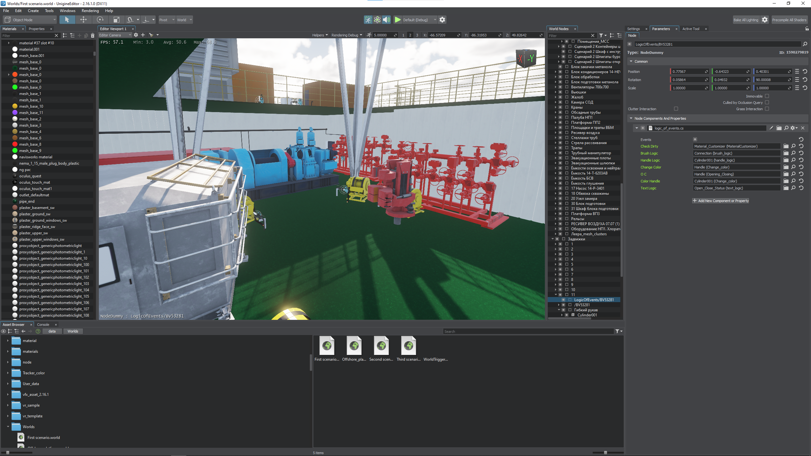Select the Rotate manipulator tool
The width and height of the screenshot is (811, 456).
click(x=100, y=20)
